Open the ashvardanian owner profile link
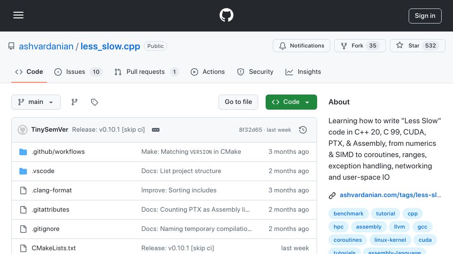The image size is (453, 254). [x=46, y=47]
